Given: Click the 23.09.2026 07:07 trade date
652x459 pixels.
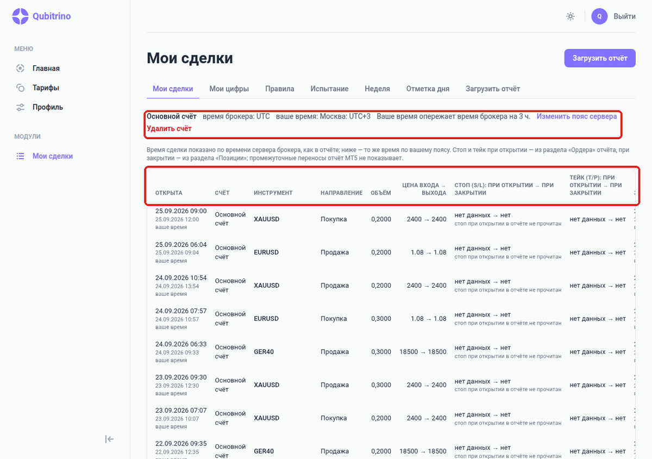Looking at the screenshot, I should click(x=181, y=411).
